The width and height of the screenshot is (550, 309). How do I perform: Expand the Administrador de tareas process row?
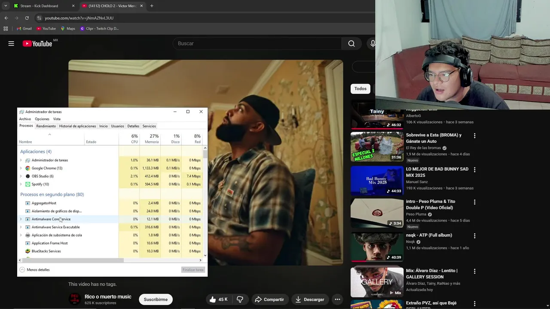pos(21,160)
